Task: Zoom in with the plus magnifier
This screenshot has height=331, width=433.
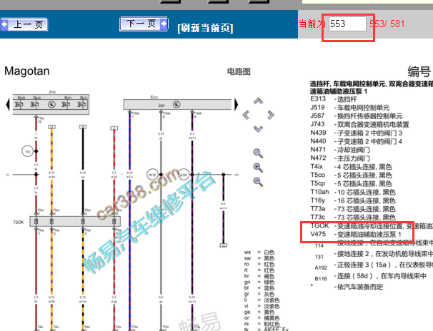Action: [258, 168]
